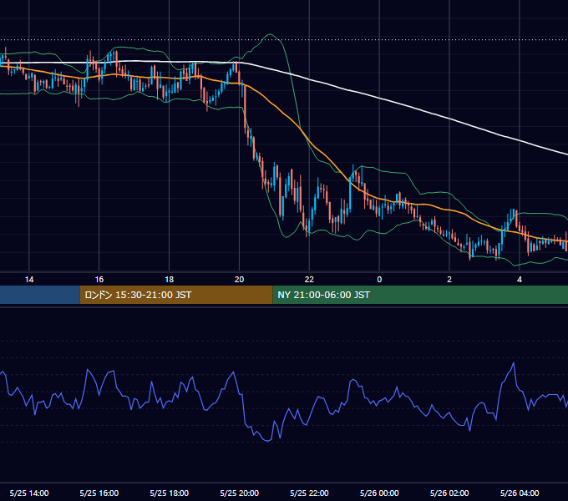Screen dimensions: 568x501
Task: Click the '5/26 04:00' oscillator axis label
Action: coord(520,493)
